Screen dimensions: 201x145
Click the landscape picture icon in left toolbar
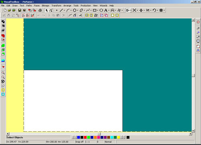pos(3,60)
